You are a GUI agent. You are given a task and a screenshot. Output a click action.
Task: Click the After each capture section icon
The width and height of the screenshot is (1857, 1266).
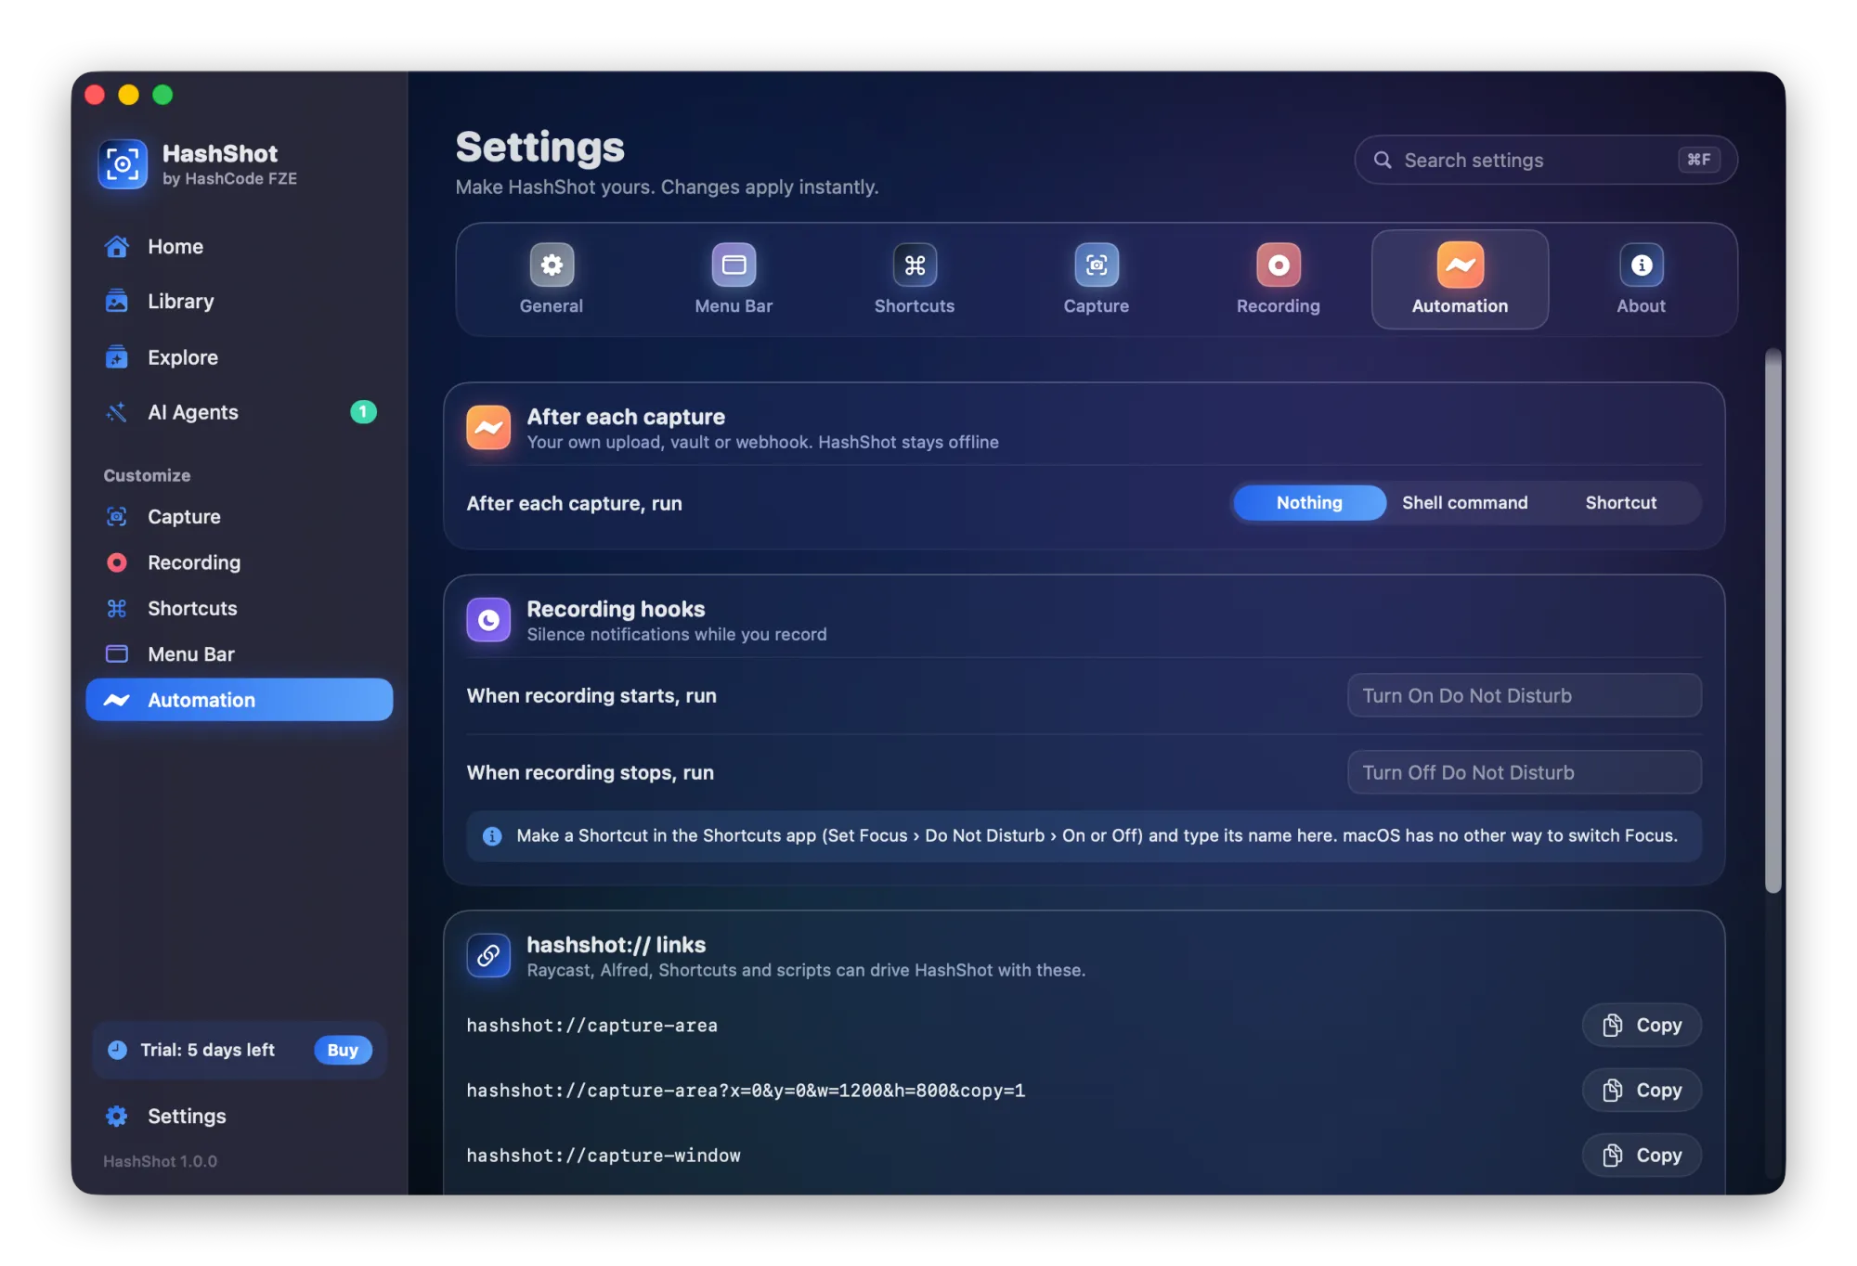pos(488,428)
